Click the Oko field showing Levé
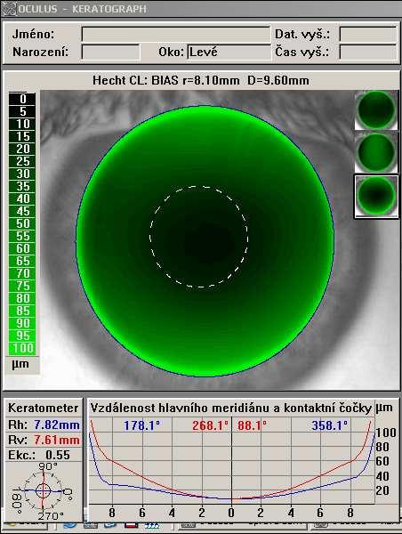This screenshot has height=534, width=402. tap(229, 53)
